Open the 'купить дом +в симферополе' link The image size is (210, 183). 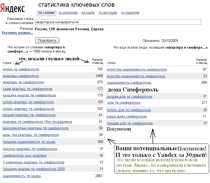(129, 110)
